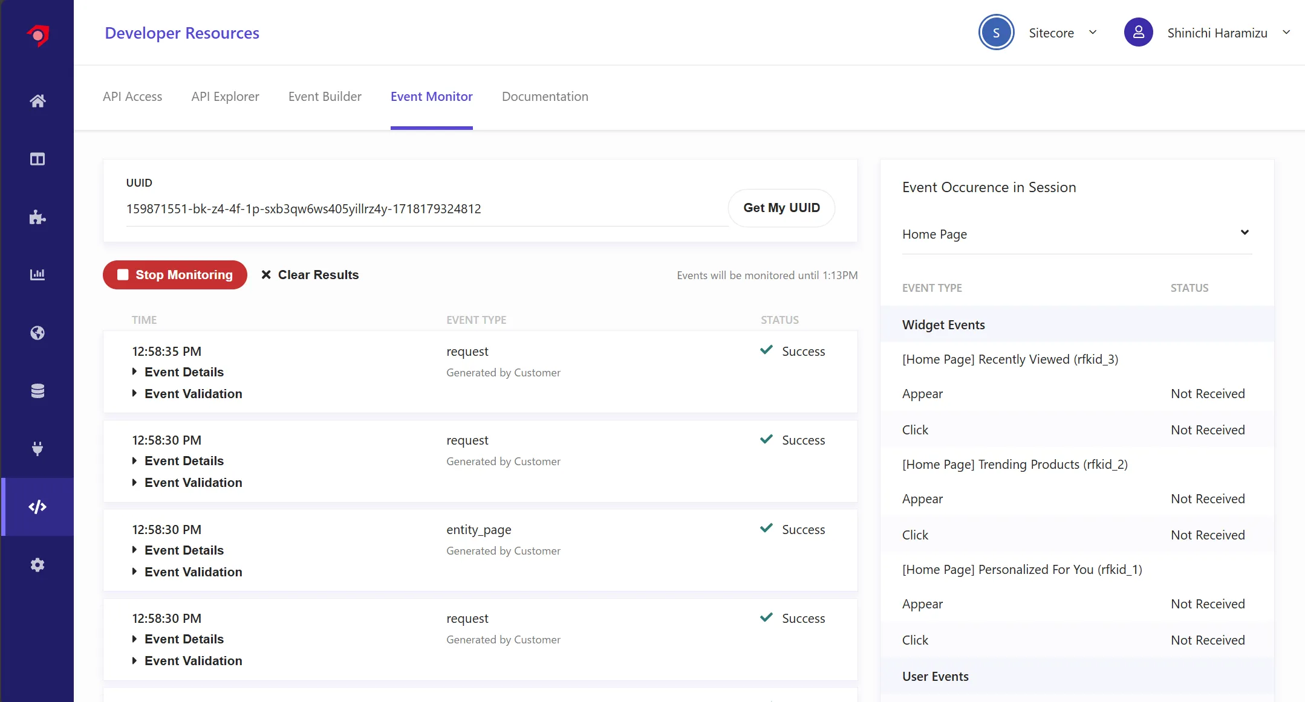Switch to the Documentation tab

coord(545,96)
